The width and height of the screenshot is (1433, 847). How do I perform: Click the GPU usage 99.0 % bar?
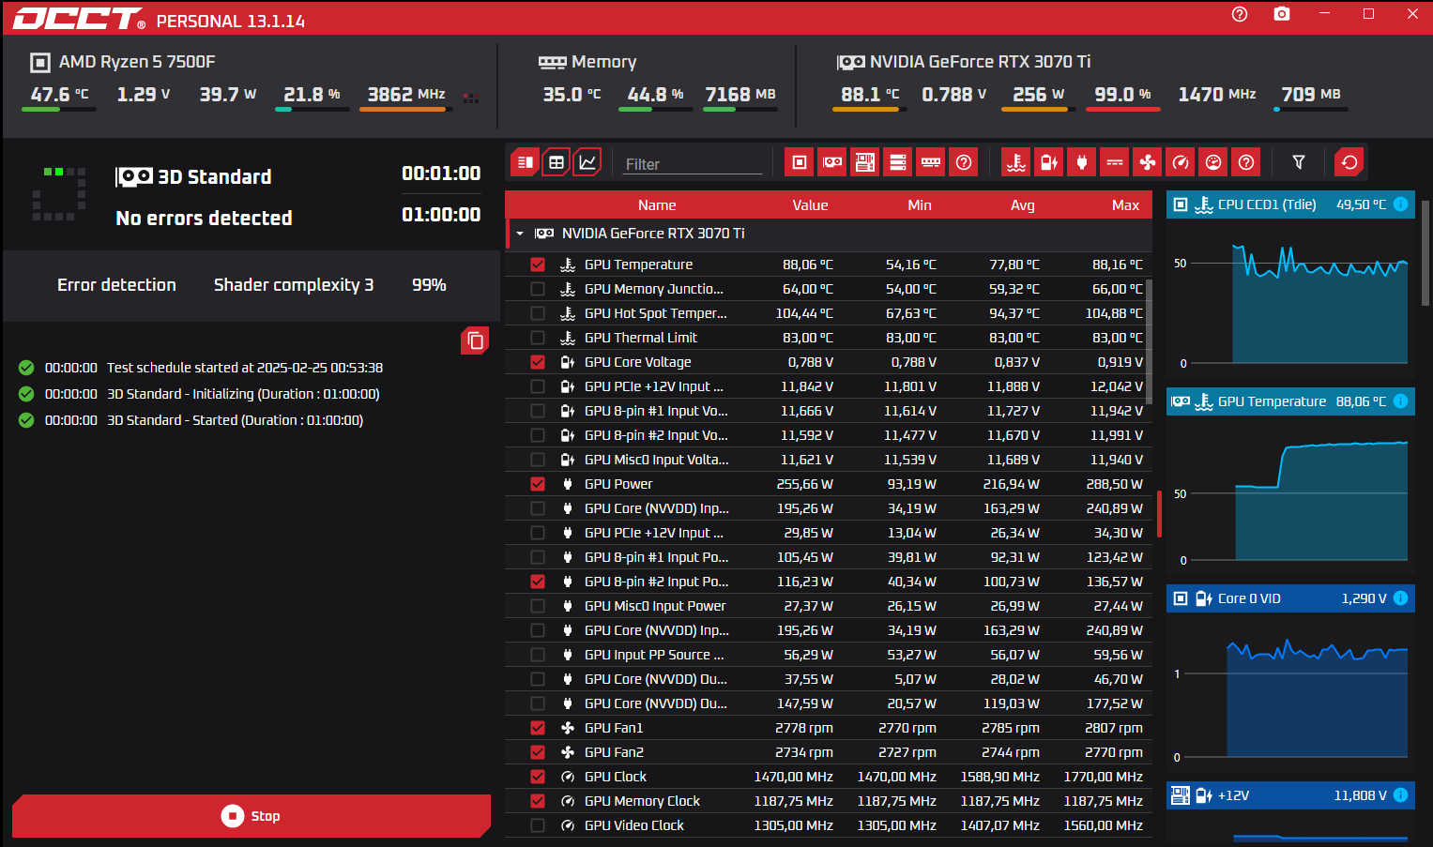pyautogui.click(x=1122, y=109)
